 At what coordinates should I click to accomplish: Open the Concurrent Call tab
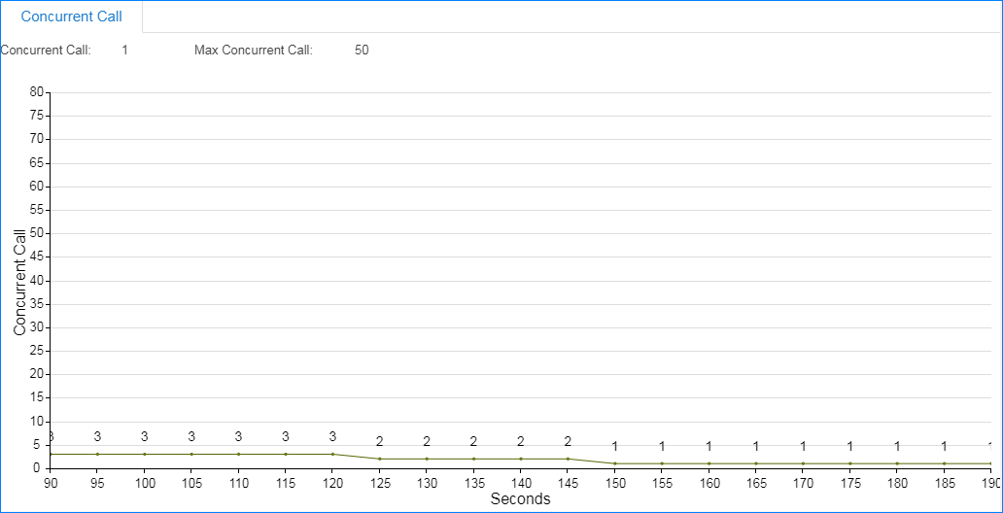click(72, 17)
